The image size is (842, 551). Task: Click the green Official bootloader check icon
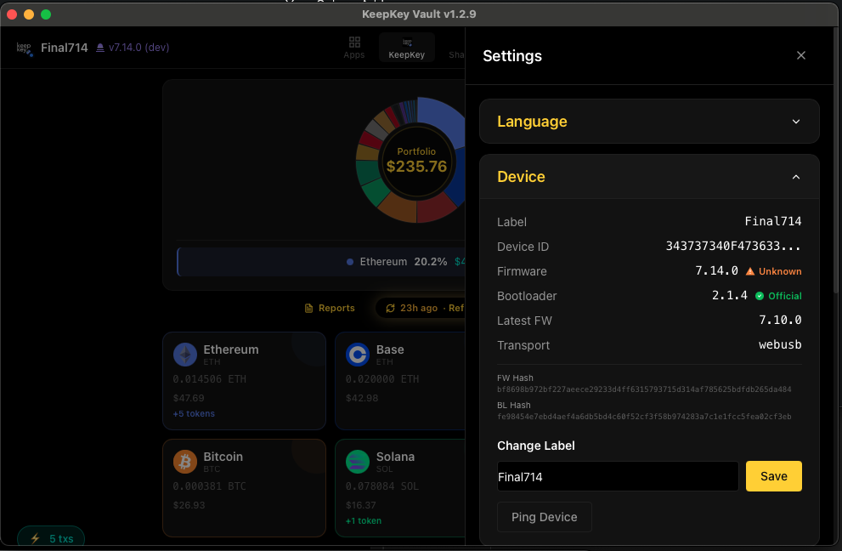pyautogui.click(x=760, y=296)
